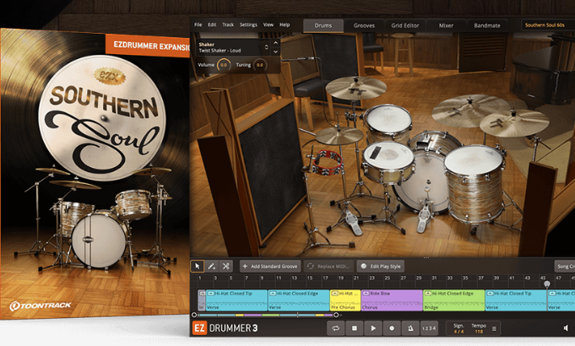575x346 pixels.
Task: Click the tempo value 118
Action: pos(479,332)
